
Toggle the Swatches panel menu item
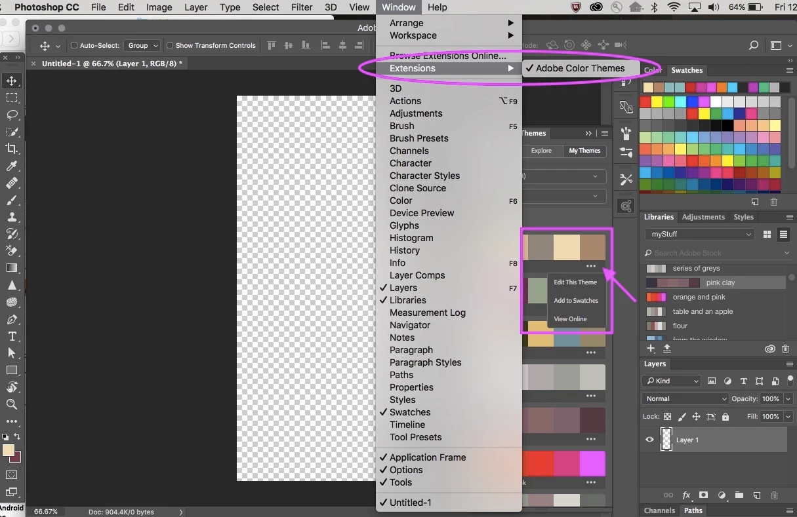tap(449, 412)
